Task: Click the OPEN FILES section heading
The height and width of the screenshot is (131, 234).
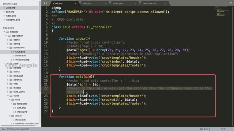Action: coord(10,4)
